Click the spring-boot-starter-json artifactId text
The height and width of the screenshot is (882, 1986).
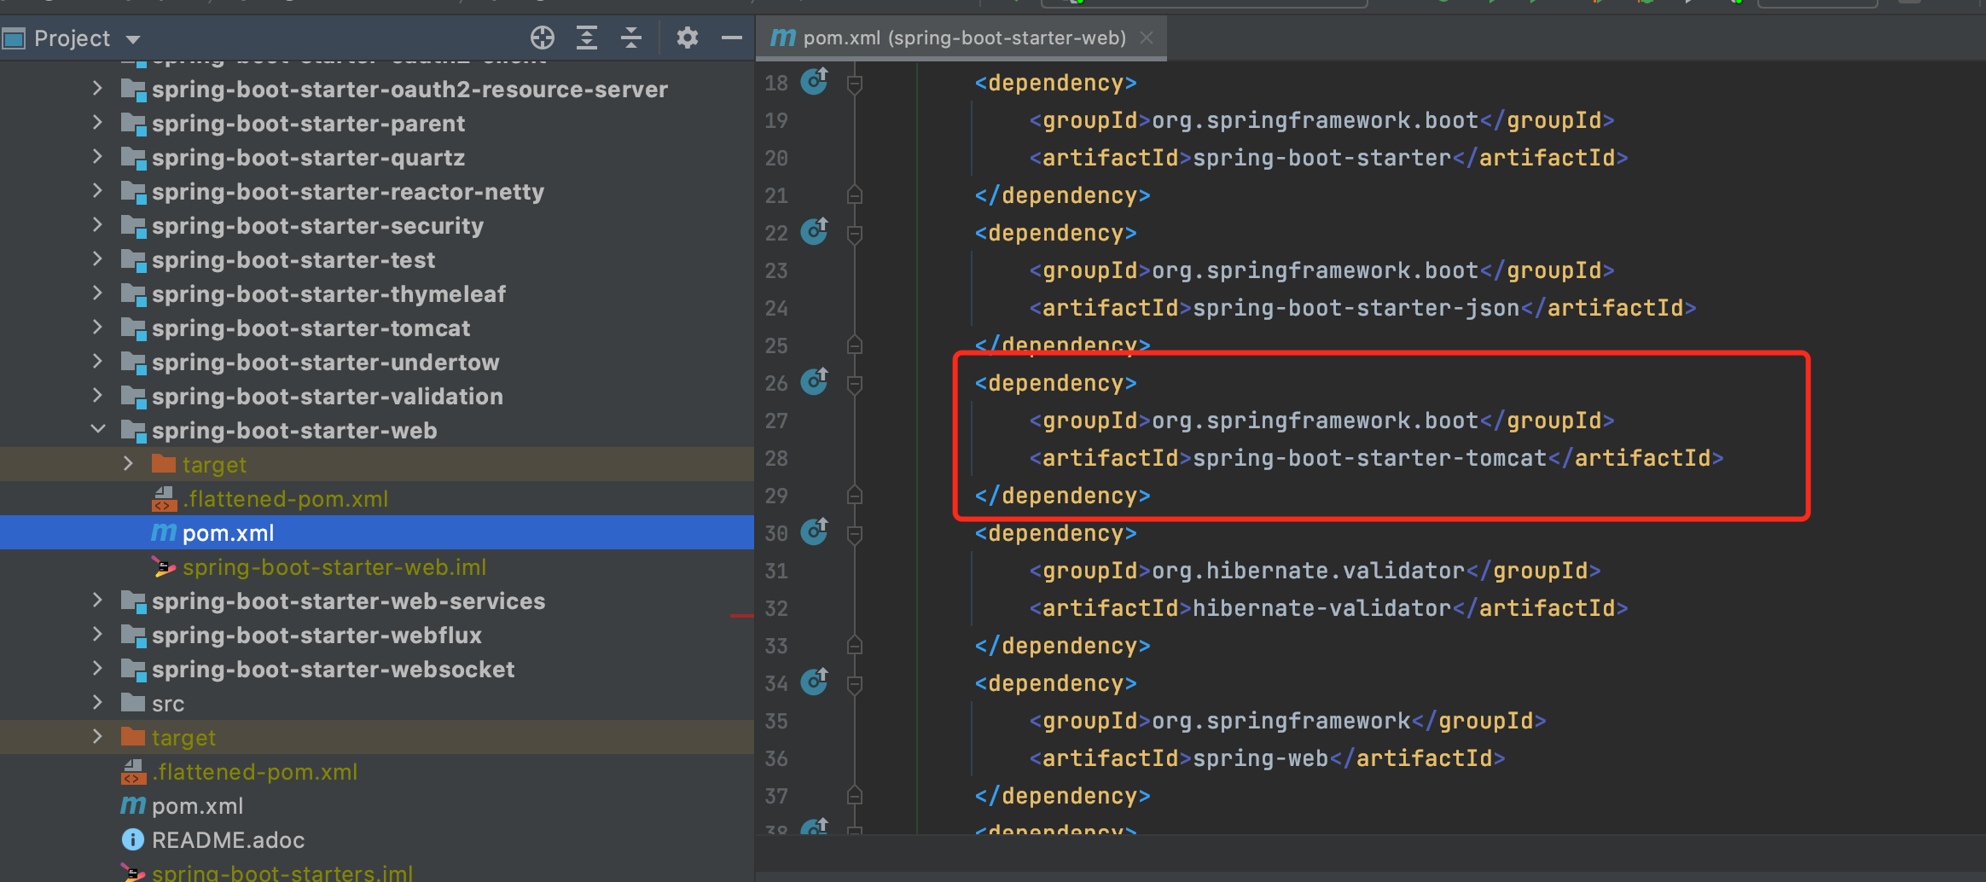click(x=1356, y=308)
